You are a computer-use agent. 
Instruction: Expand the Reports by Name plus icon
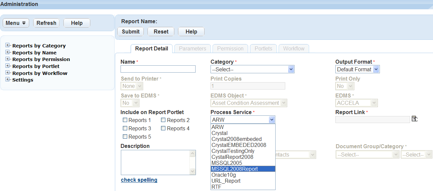[8, 52]
